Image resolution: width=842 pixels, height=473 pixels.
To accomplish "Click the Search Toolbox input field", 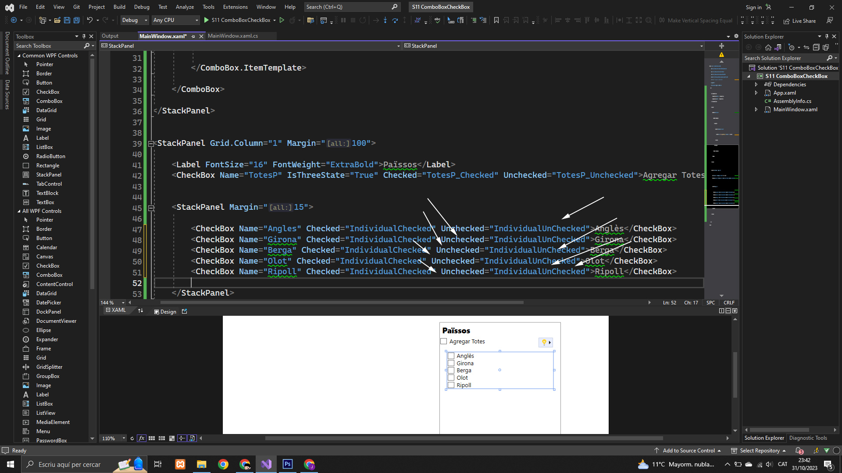I will (x=48, y=46).
